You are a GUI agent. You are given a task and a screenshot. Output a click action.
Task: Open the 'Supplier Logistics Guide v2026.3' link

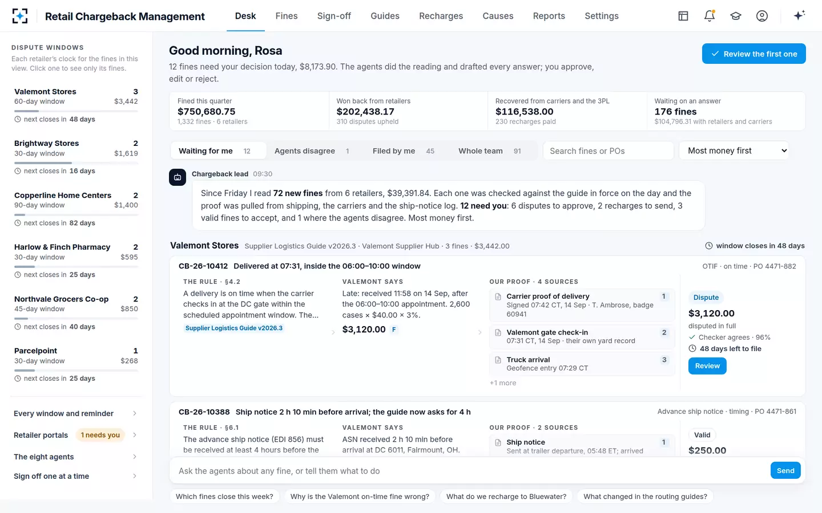[234, 328]
